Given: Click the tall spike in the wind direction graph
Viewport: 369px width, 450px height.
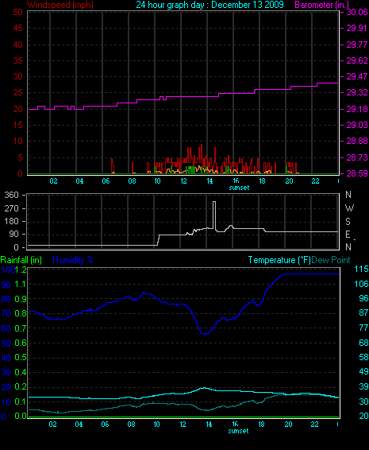Looking at the screenshot, I should pyautogui.click(x=214, y=215).
